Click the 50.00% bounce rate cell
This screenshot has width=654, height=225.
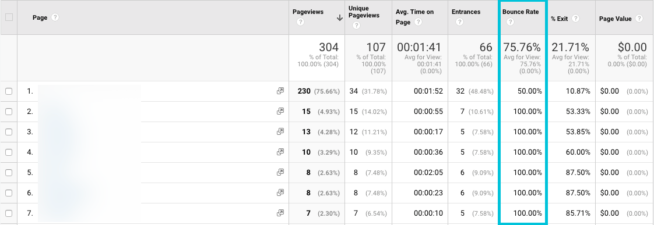click(x=530, y=91)
